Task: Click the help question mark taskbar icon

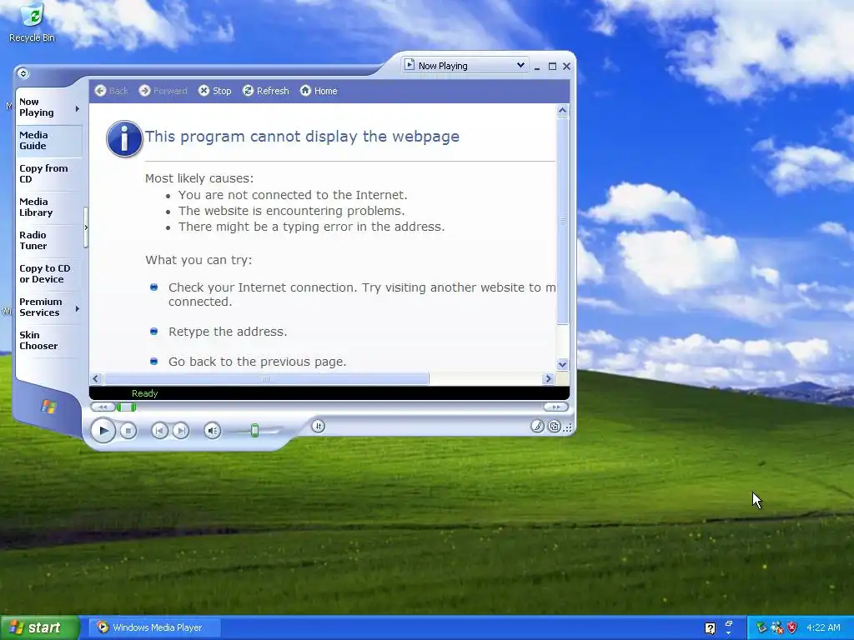Action: pyautogui.click(x=711, y=628)
